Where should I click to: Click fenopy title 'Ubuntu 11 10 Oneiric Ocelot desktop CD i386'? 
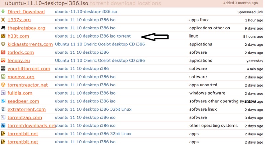(100, 61)
